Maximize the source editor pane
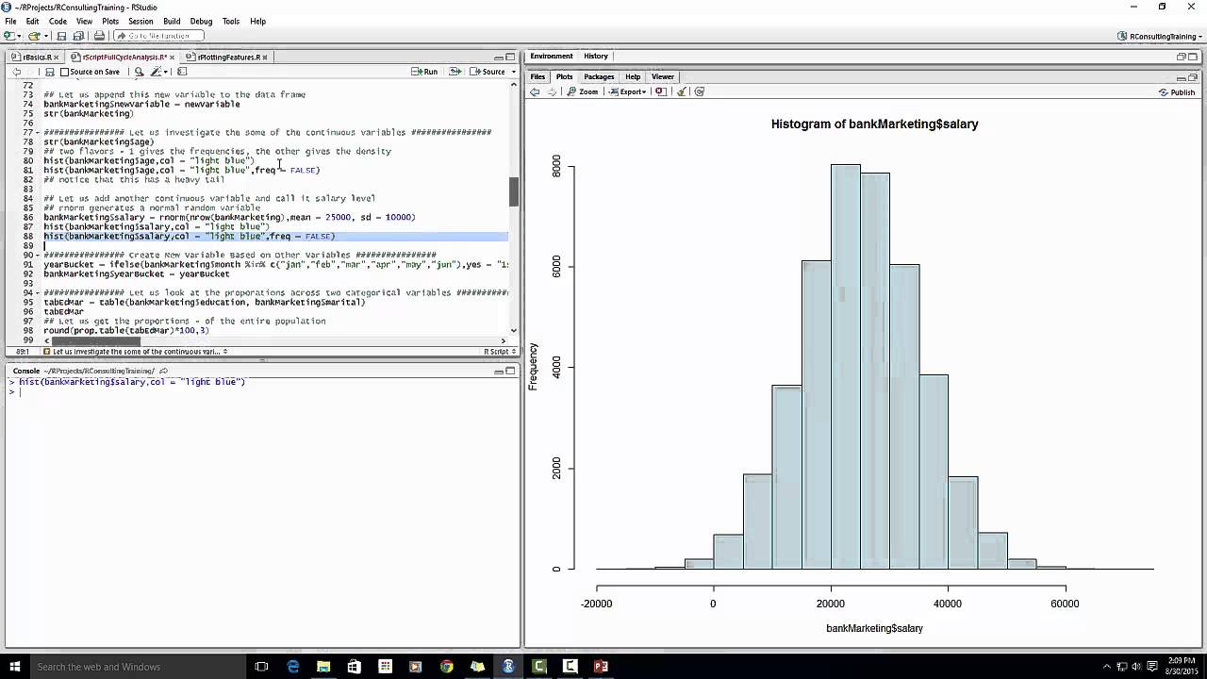Image resolution: width=1207 pixels, height=679 pixels. (x=510, y=58)
